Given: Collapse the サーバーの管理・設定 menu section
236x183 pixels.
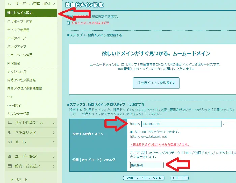Looking at the screenshot, I should coord(31,4).
